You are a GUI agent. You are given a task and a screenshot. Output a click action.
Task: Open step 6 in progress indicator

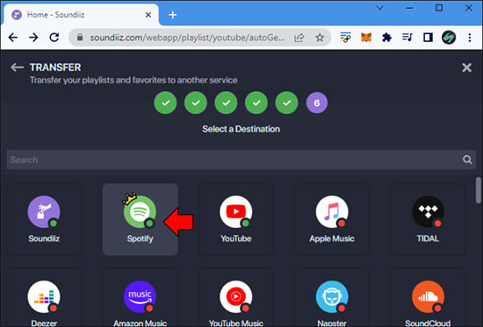pos(317,103)
